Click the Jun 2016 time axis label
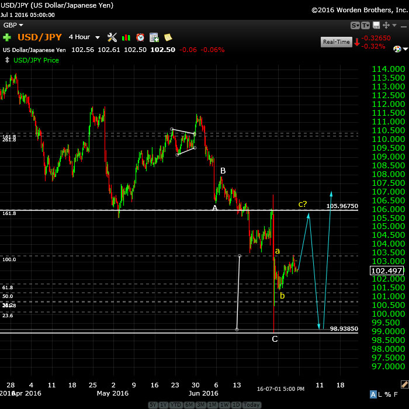This screenshot has height=409, width=409. 203,393
